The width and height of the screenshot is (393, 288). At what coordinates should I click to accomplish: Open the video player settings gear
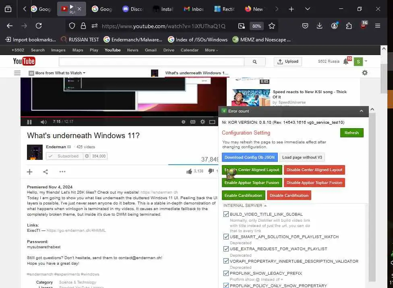pyautogui.click(x=203, y=122)
